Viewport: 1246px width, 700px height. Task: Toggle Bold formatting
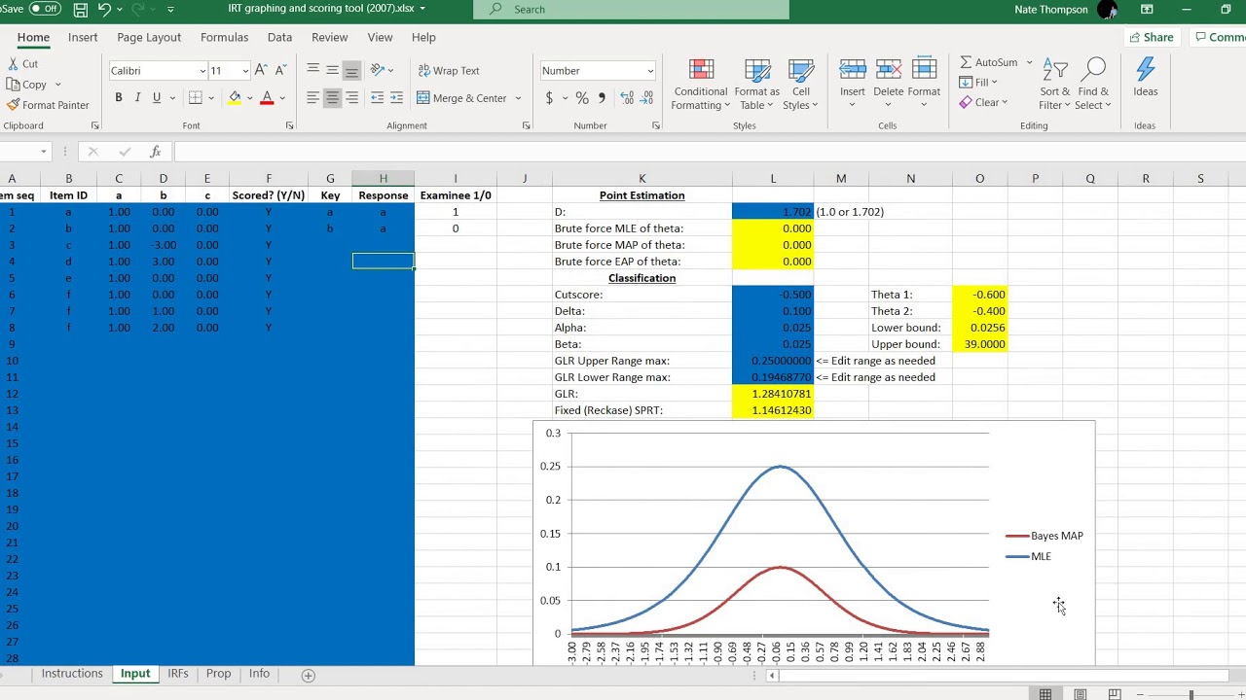119,98
